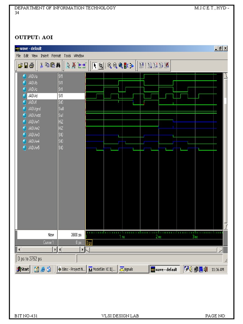The image size is (243, 324).
Task: Click the 0 ps cursor time marker
Action: coord(89,243)
